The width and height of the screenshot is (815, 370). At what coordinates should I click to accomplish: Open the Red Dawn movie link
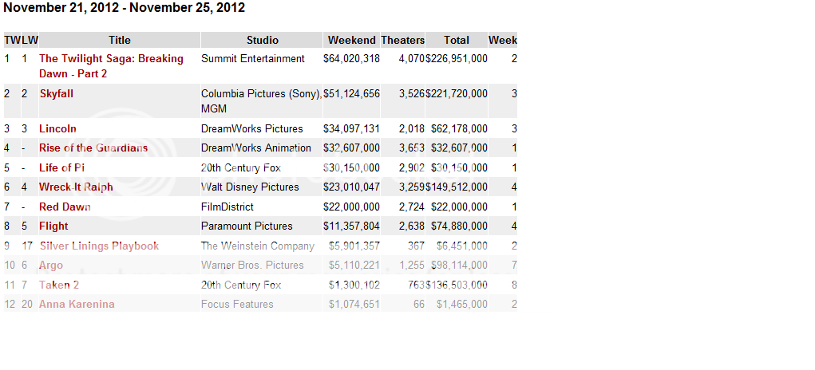click(x=65, y=207)
